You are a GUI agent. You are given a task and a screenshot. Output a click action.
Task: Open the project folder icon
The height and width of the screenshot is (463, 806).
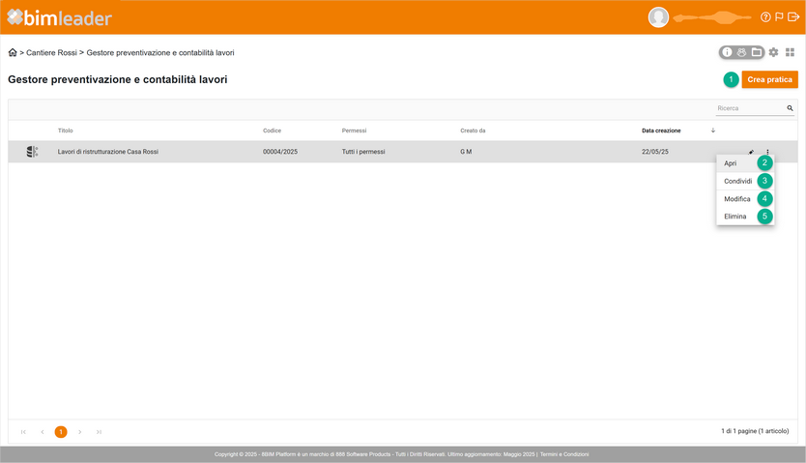[756, 52]
